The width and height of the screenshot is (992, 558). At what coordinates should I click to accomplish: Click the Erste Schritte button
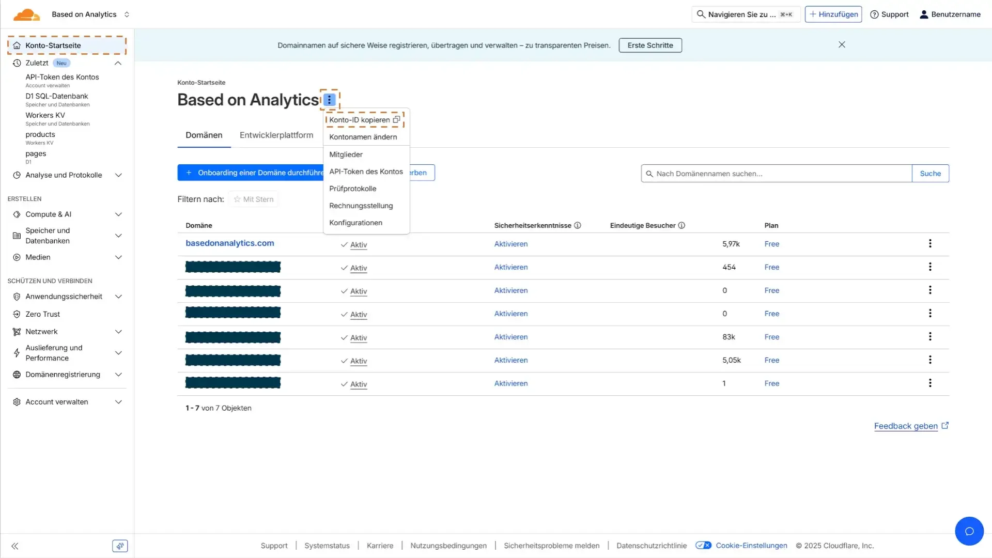pos(650,45)
